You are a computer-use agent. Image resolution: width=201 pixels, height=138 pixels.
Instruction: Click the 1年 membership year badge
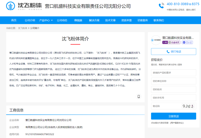(x=165, y=42)
